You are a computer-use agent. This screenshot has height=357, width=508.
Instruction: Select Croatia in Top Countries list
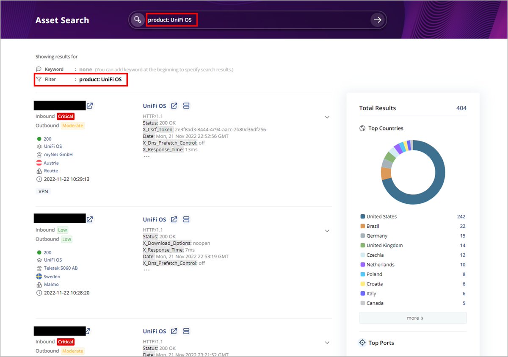pyautogui.click(x=375, y=284)
